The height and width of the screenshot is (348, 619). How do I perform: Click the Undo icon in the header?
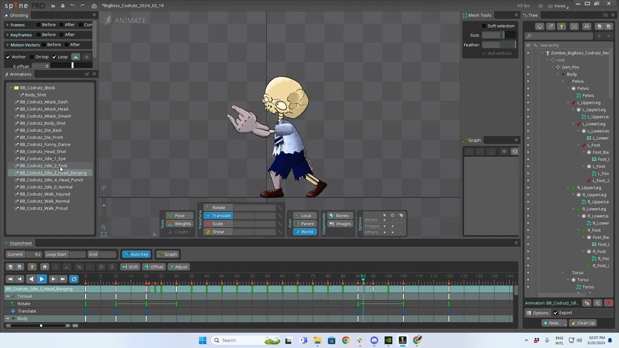(72, 6)
